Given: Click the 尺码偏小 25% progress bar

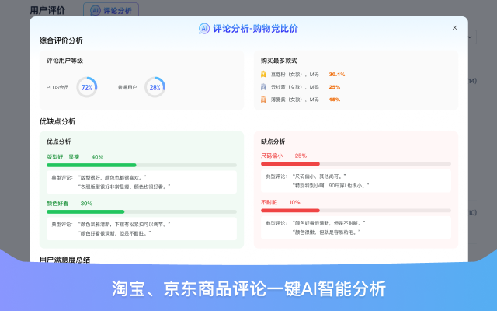Looking at the screenshot, I should coord(356,164).
